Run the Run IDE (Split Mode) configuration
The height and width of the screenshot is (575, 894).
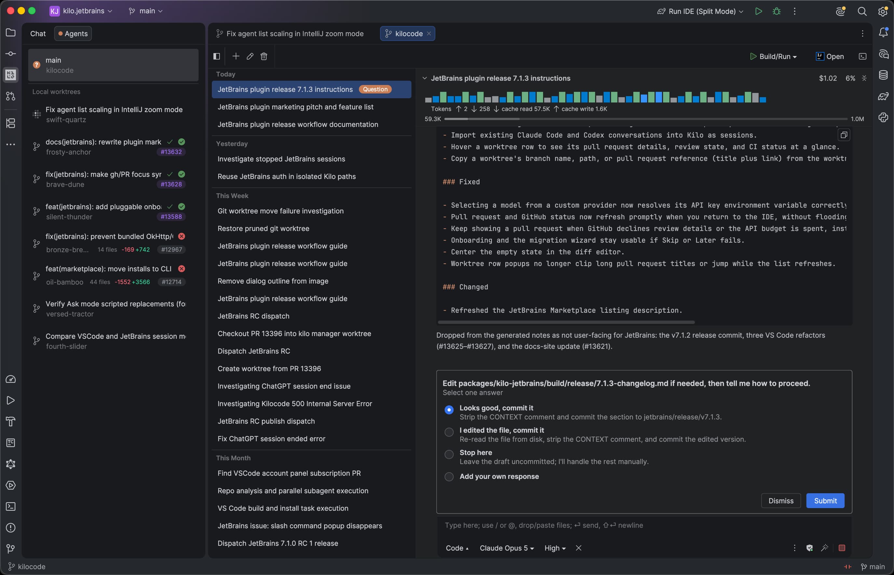click(758, 11)
